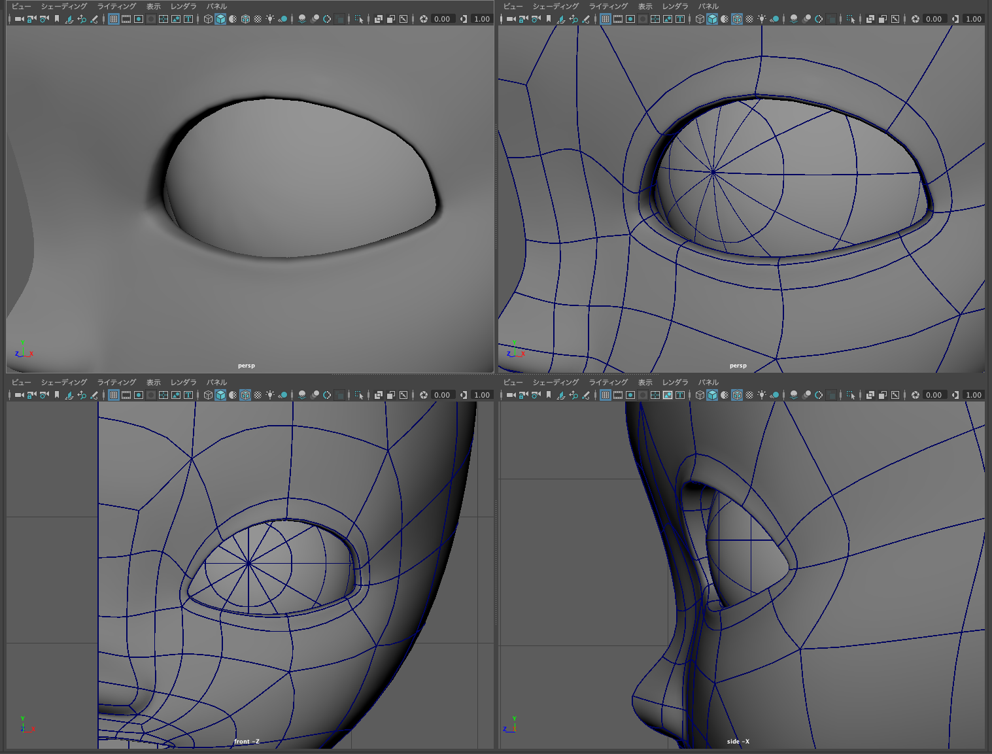Image resolution: width=992 pixels, height=754 pixels.
Task: Expand パネル menu in side -X panel
Action: pos(708,383)
